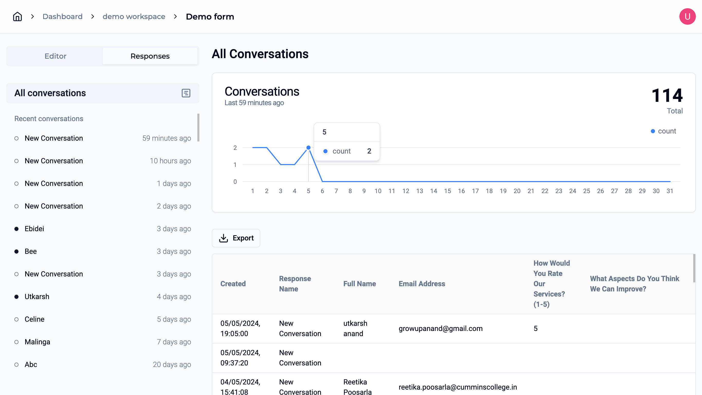This screenshot has height=395, width=702.
Task: Click the download arrow on Export button
Action: (223, 238)
